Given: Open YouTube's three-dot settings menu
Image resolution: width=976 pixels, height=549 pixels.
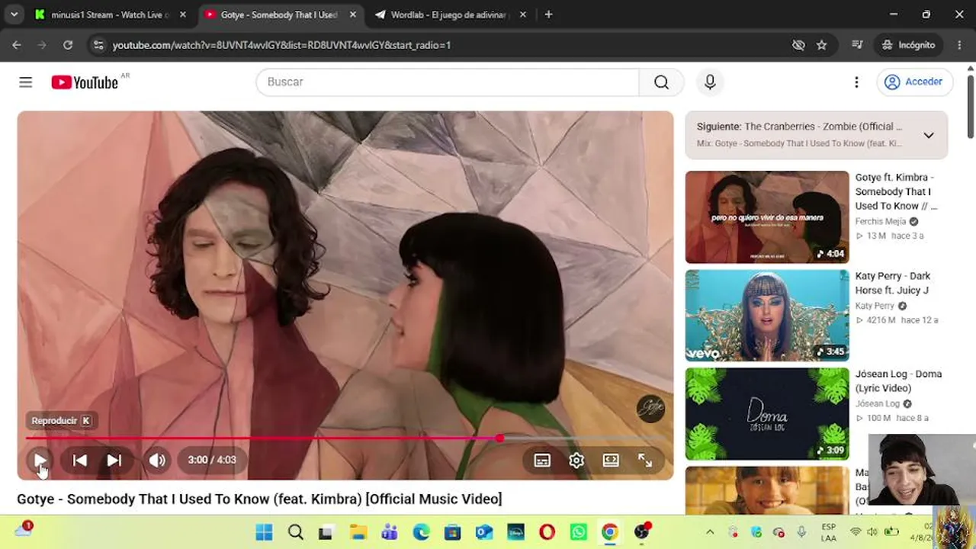Looking at the screenshot, I should [x=856, y=82].
